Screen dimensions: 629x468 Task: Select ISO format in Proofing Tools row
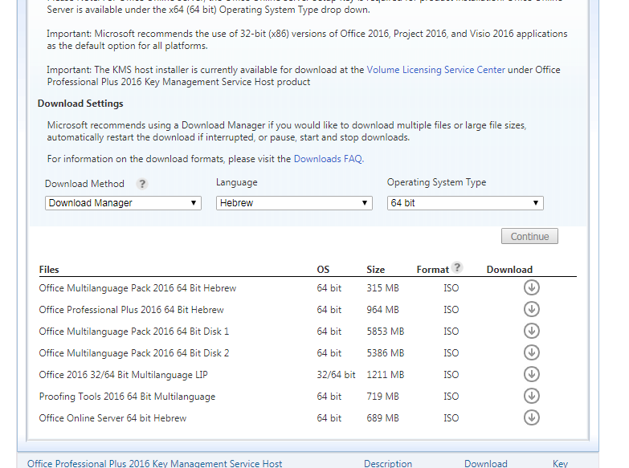pos(451,397)
